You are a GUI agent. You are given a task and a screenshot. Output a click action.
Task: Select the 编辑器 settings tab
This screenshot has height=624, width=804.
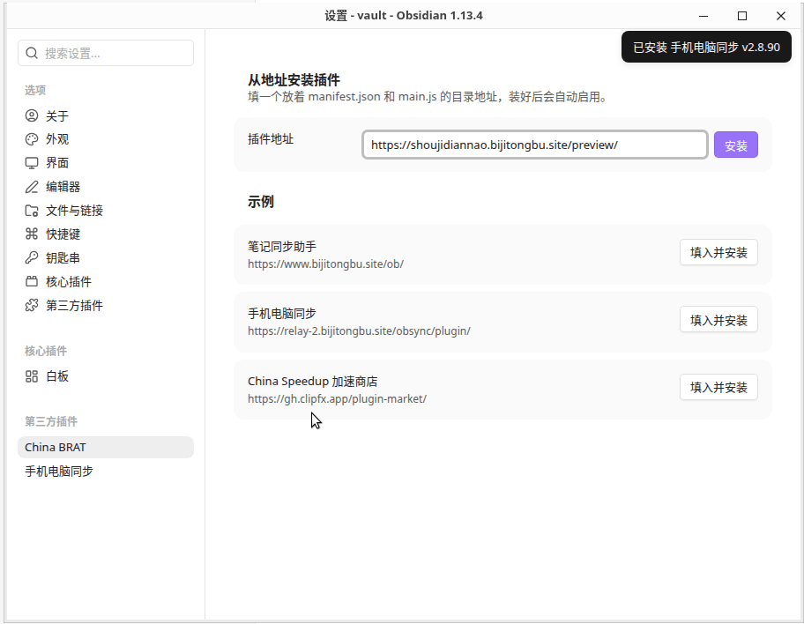point(106,187)
